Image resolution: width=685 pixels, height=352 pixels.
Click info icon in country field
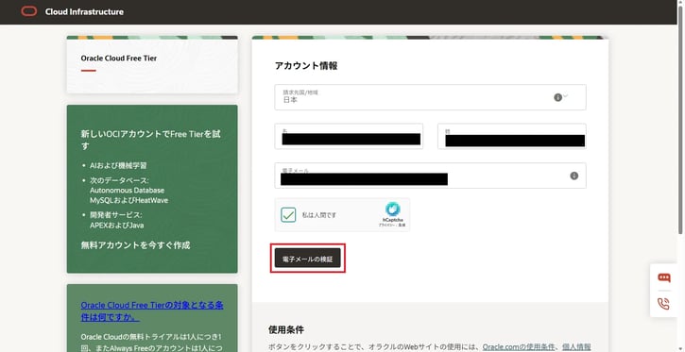(x=557, y=97)
